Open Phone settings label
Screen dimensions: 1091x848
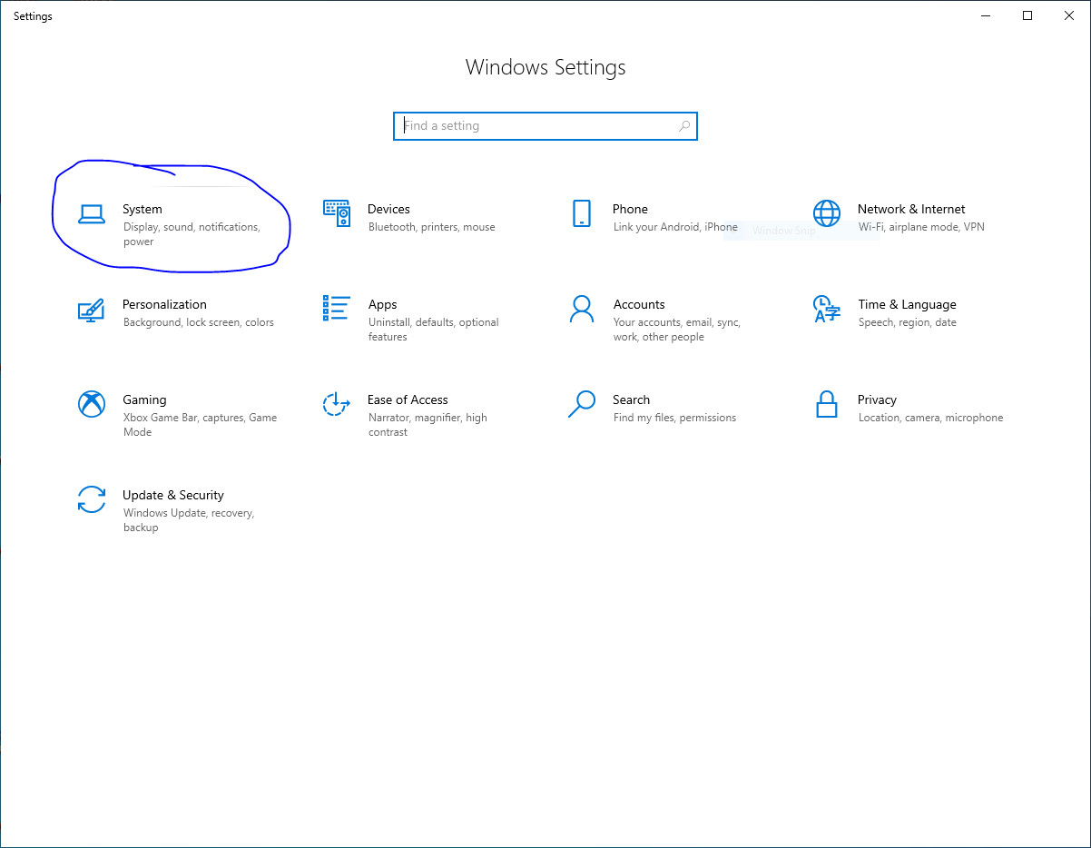click(x=630, y=209)
